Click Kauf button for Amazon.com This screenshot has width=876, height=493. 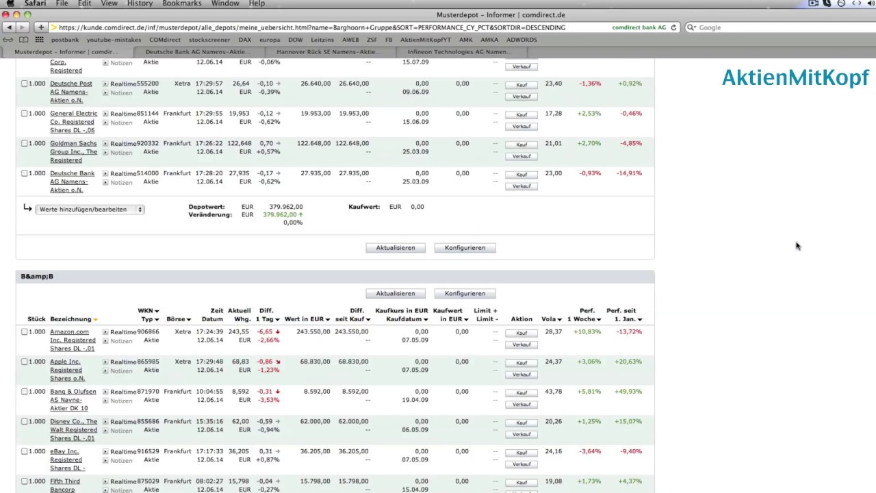coord(521,333)
